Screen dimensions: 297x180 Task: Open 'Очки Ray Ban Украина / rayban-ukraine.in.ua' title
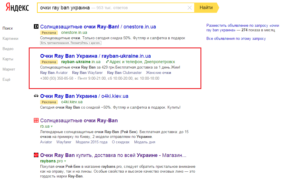[x=95, y=56]
